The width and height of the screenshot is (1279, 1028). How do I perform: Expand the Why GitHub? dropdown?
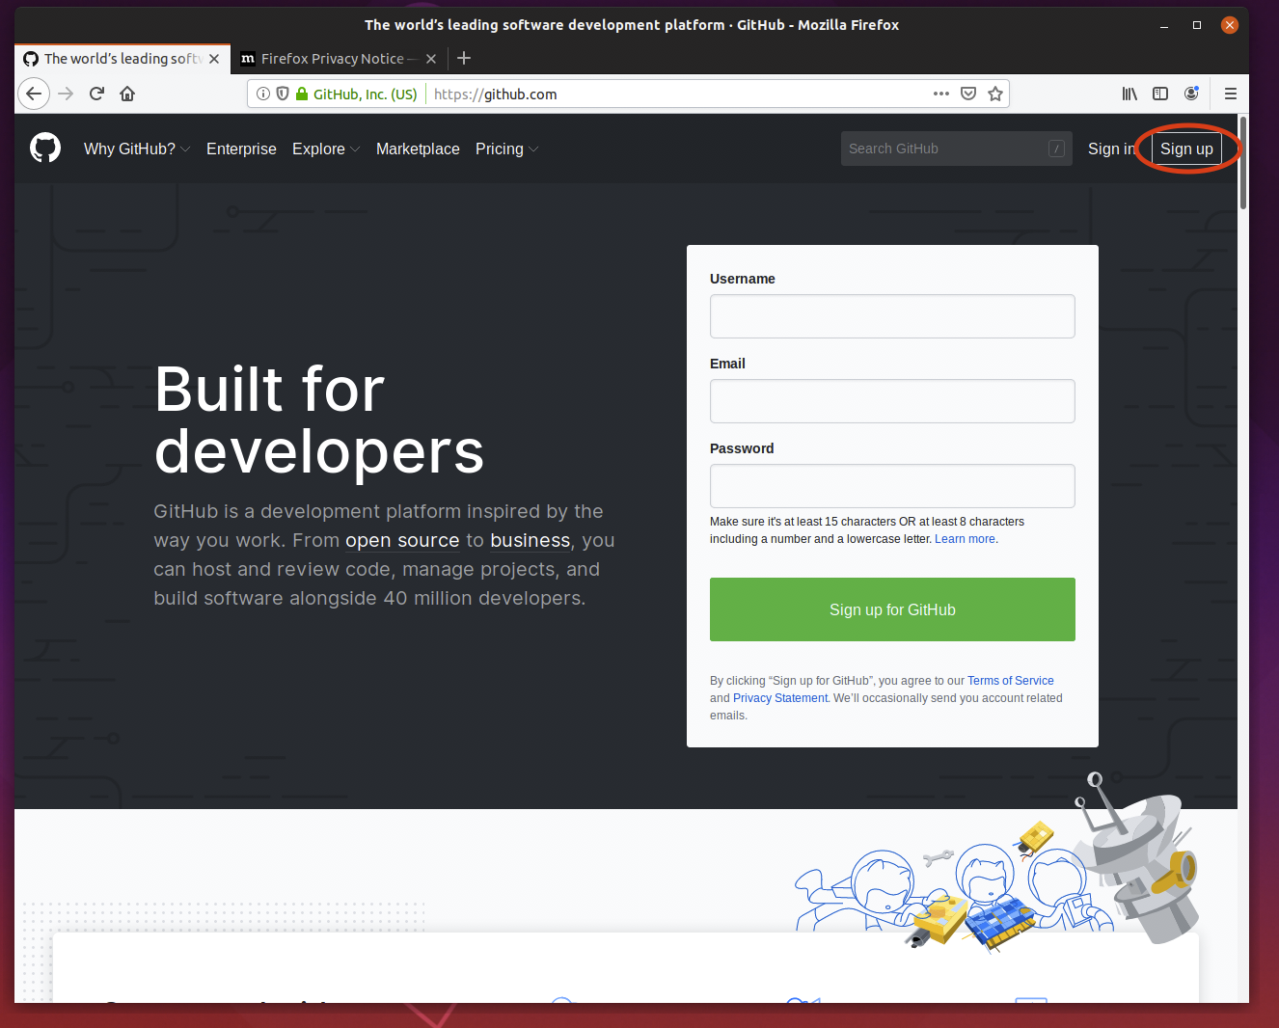(x=137, y=149)
